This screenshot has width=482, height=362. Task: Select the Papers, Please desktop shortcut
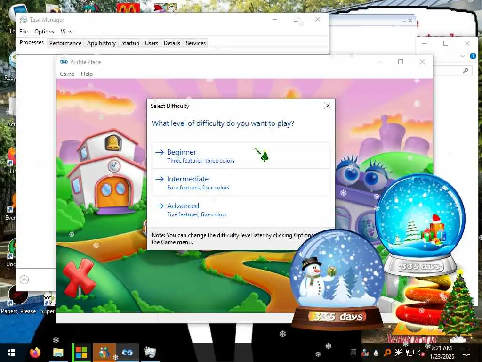[x=18, y=299]
